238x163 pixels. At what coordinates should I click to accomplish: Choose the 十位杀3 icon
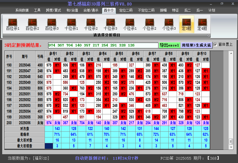click(x=110, y=24)
